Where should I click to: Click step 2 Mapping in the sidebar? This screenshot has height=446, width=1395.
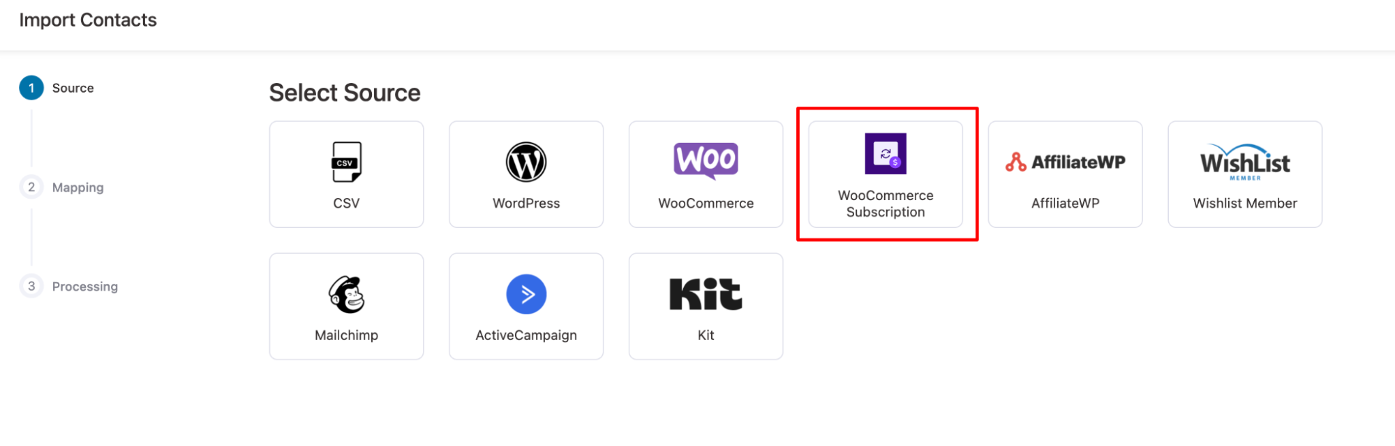point(77,187)
